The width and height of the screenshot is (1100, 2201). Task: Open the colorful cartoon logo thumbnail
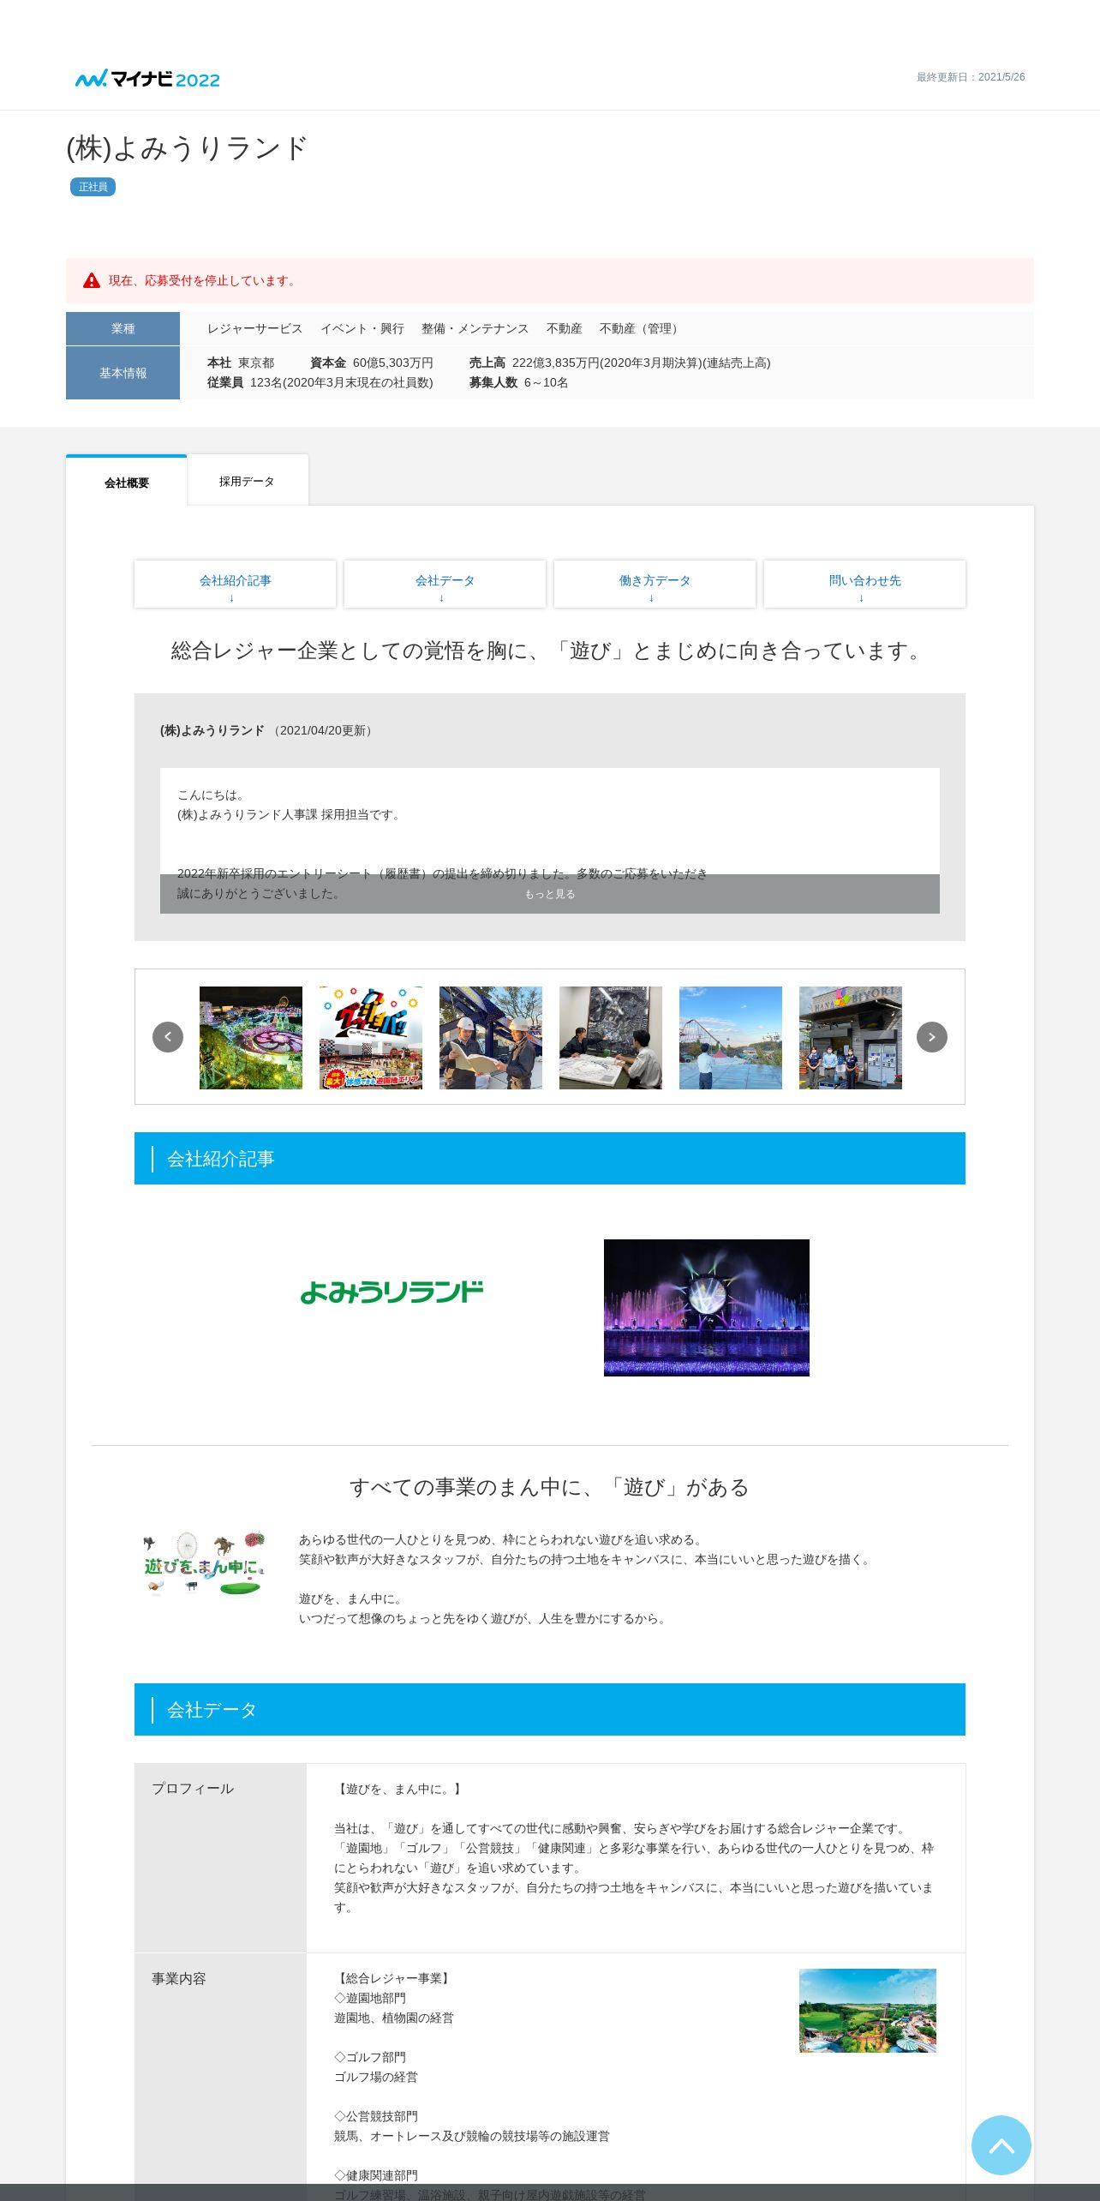point(371,1038)
